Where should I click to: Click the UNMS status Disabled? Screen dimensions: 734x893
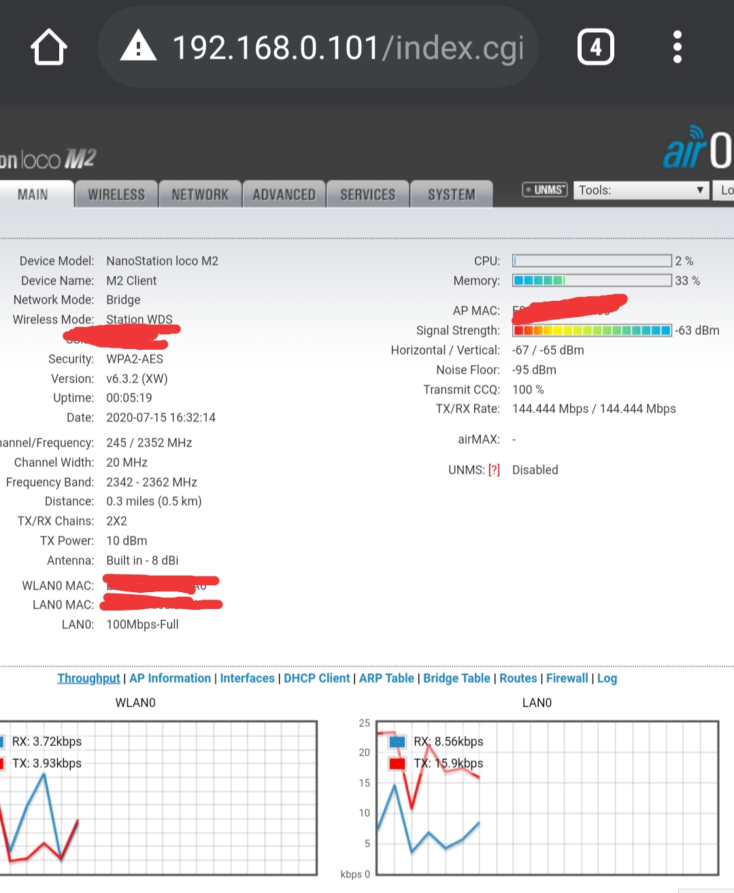pyautogui.click(x=535, y=470)
